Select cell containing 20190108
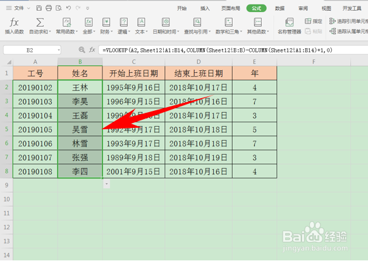The width and height of the screenshot is (368, 261). coord(35,171)
